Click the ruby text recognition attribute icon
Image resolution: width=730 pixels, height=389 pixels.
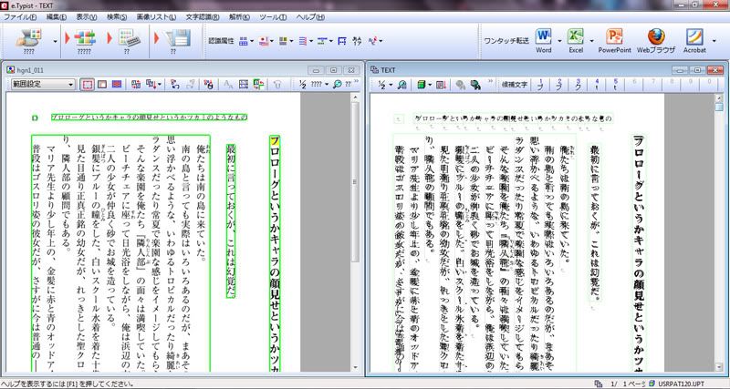click(357, 41)
